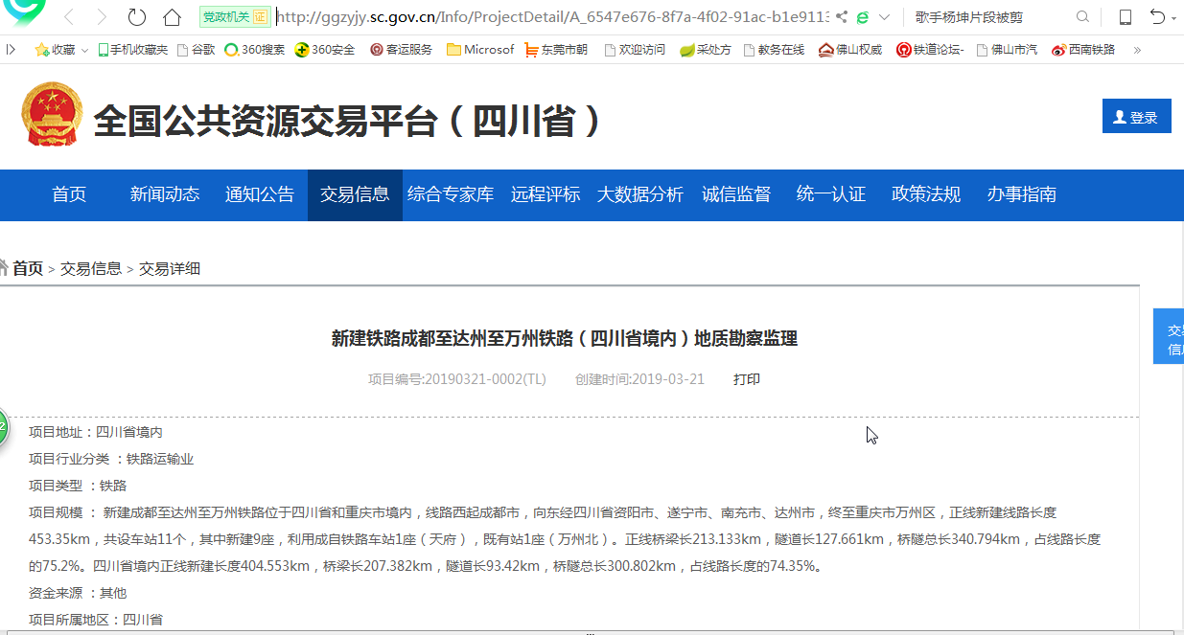Click the browser back arrow
The image size is (1184, 635).
[x=69, y=17]
